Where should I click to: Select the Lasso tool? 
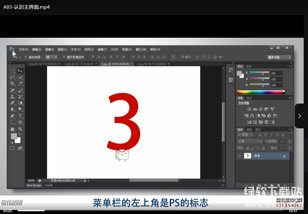click(x=12, y=77)
